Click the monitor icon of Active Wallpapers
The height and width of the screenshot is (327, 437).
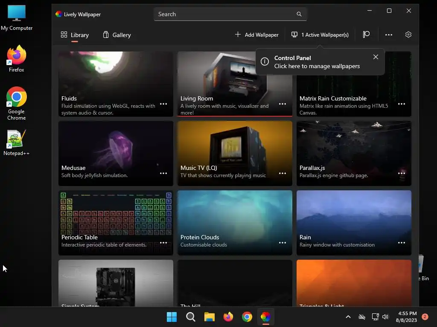294,34
